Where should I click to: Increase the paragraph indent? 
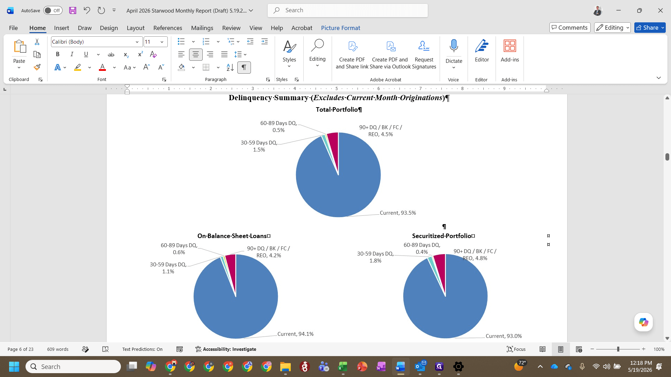(265, 42)
